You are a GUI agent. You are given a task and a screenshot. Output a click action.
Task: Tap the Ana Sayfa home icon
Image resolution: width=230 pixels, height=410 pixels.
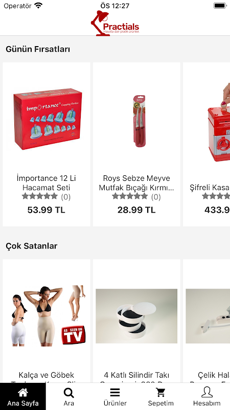(x=22, y=392)
